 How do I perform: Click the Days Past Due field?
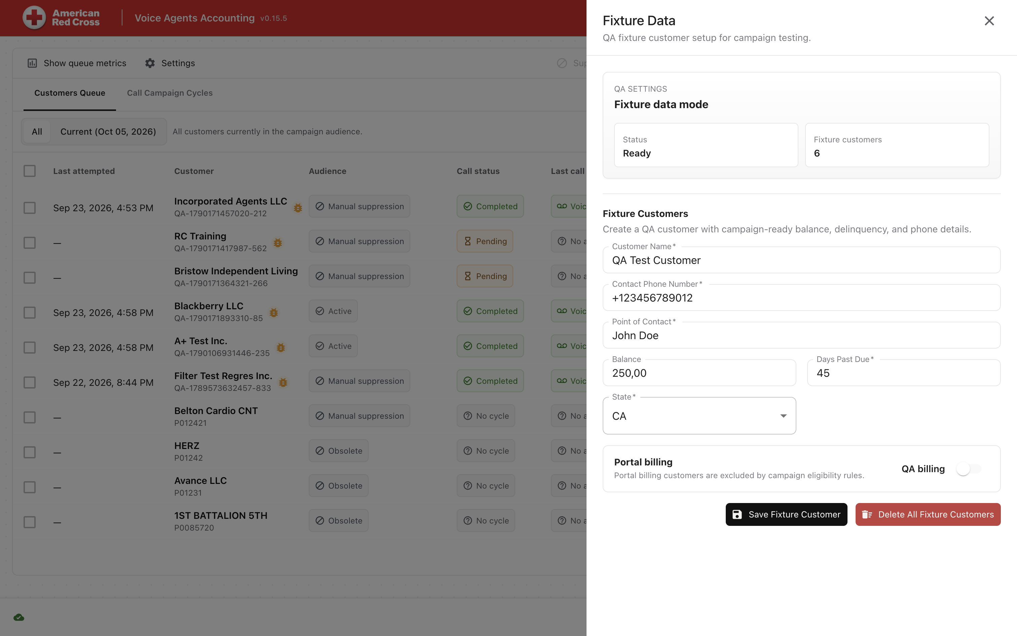904,373
